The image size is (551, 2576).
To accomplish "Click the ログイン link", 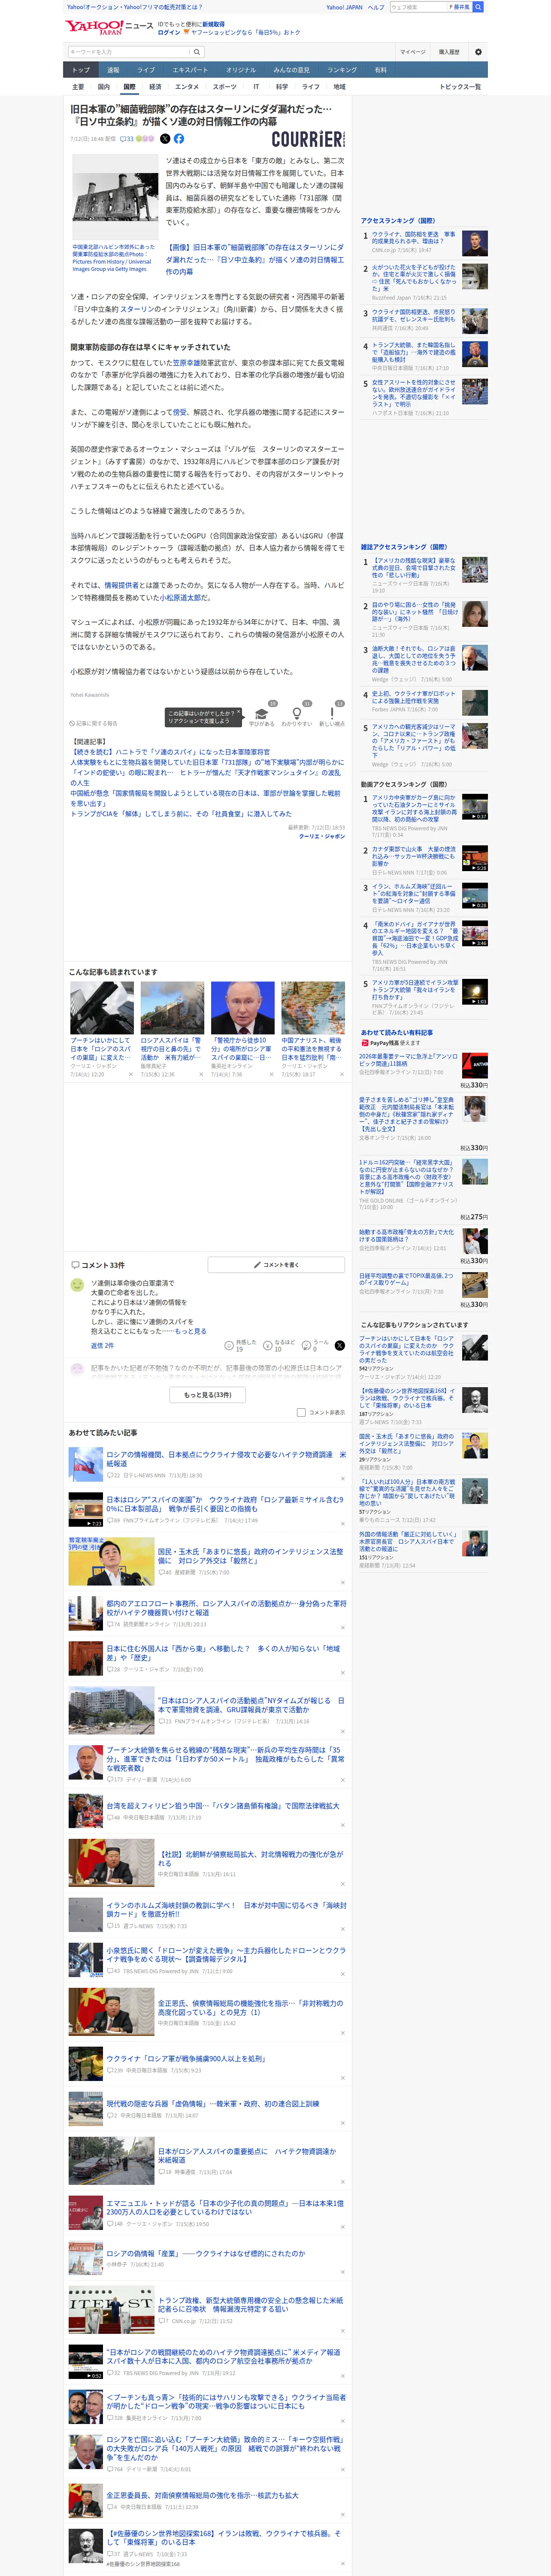I will tap(169, 32).
